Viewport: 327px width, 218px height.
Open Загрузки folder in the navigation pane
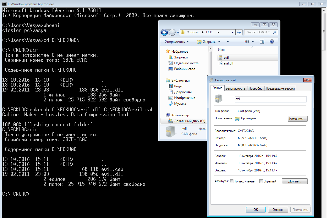pyautogui.click(x=181, y=57)
